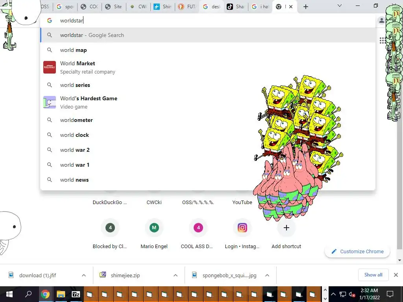This screenshot has height=302, width=403.
Task: Choose the 'worldometer' suggestion
Action: point(208,120)
